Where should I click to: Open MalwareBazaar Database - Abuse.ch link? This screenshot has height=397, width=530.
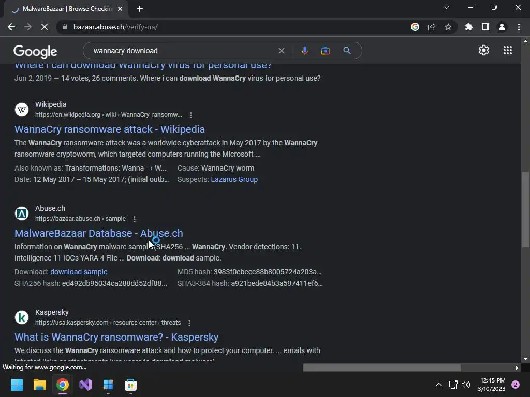[x=99, y=233]
